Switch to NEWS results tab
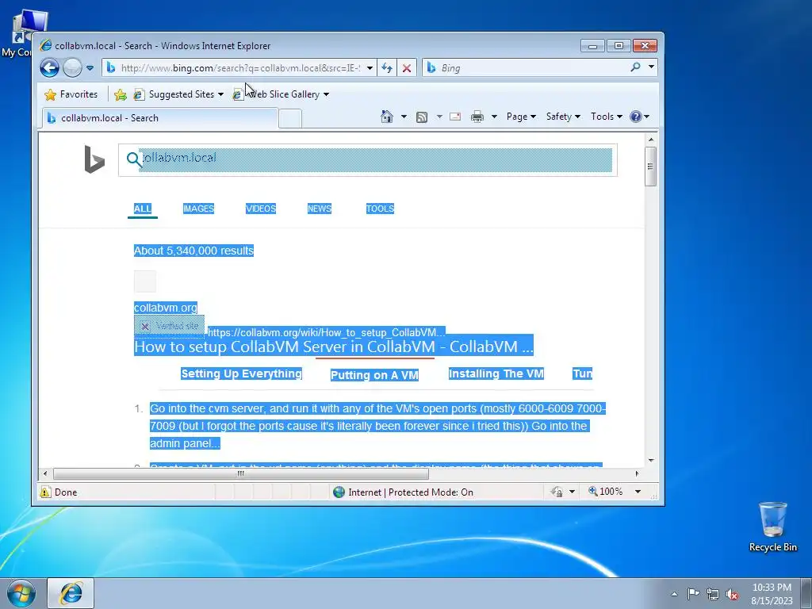 coord(320,209)
